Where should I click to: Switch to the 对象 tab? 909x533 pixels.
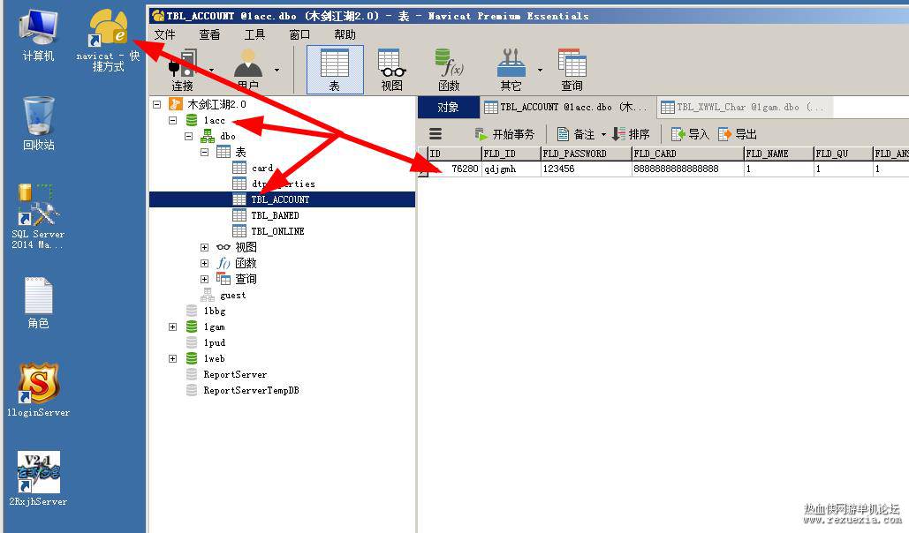448,107
